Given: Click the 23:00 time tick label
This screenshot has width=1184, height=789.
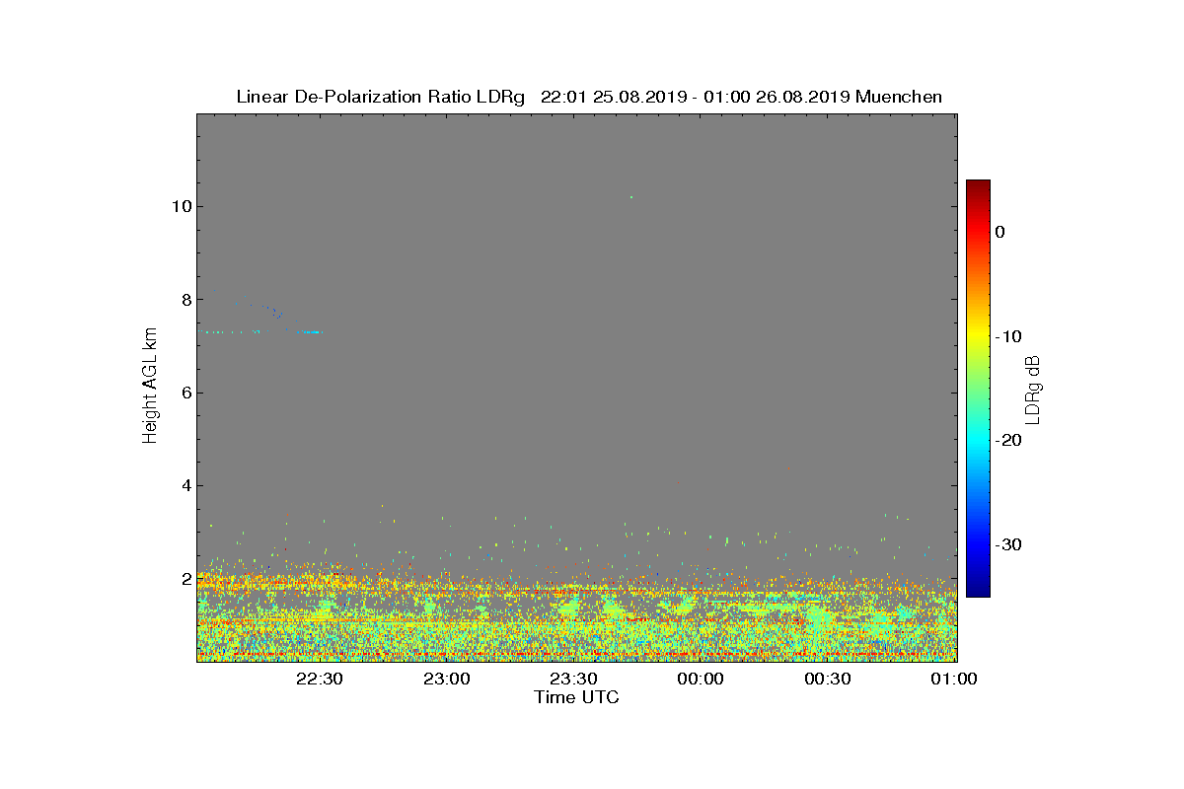Looking at the screenshot, I should (x=446, y=680).
